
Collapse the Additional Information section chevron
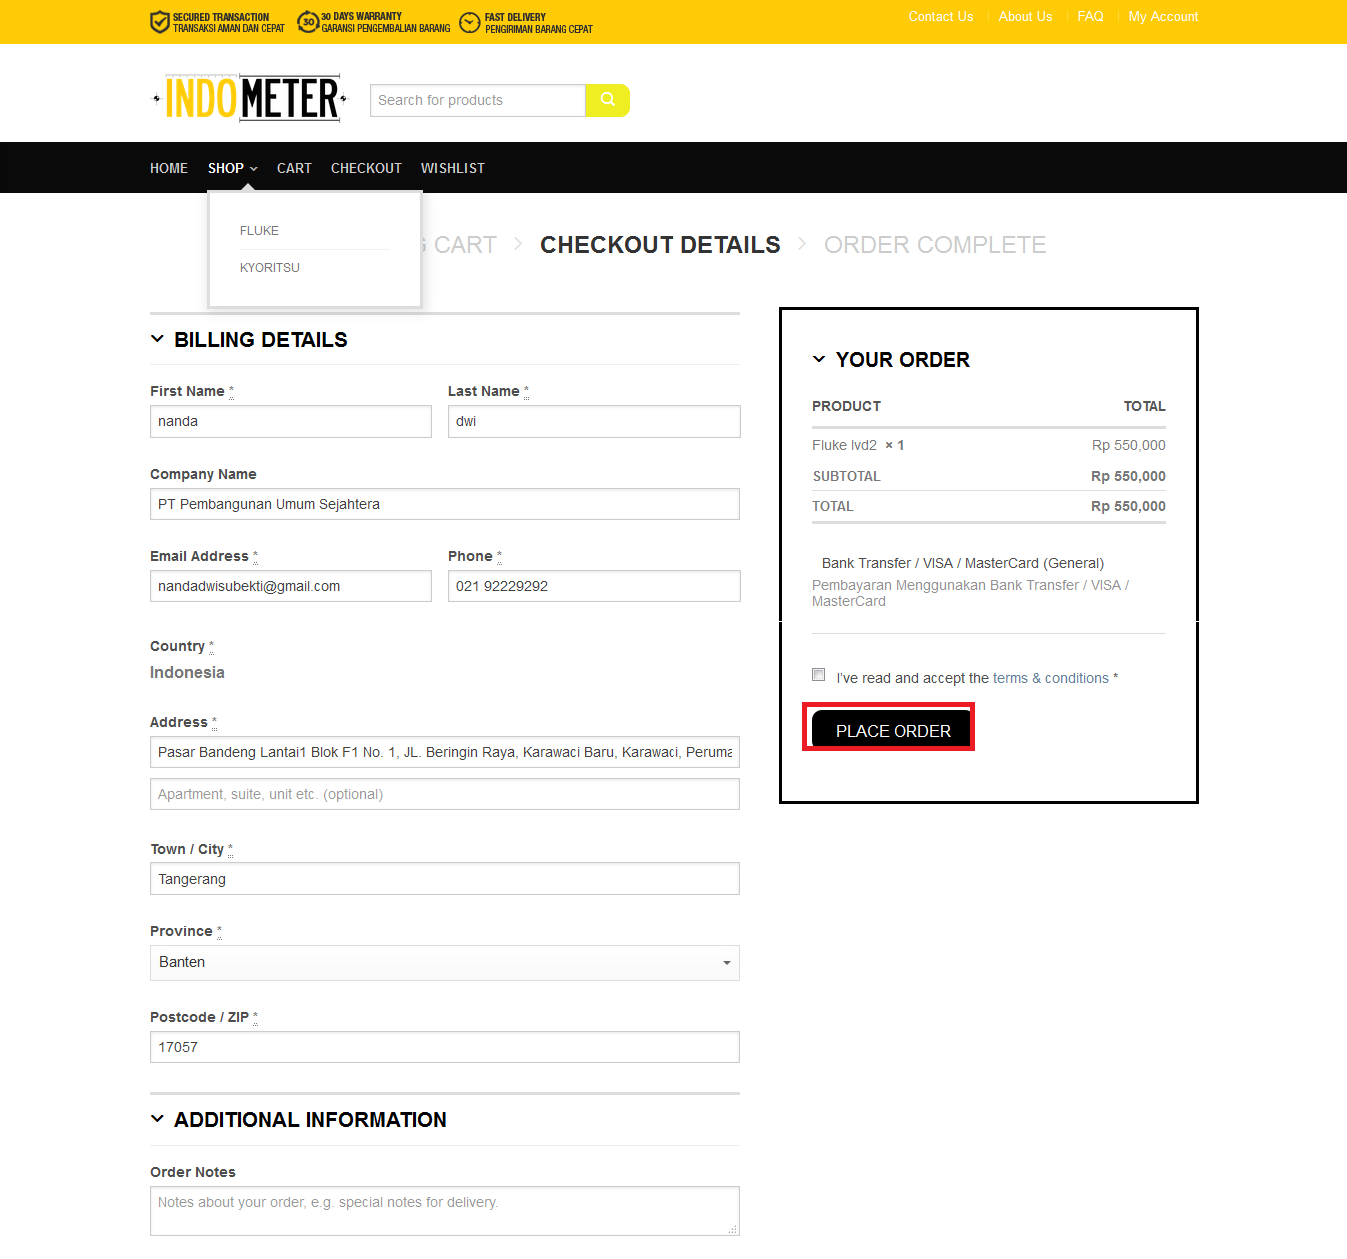point(157,1119)
